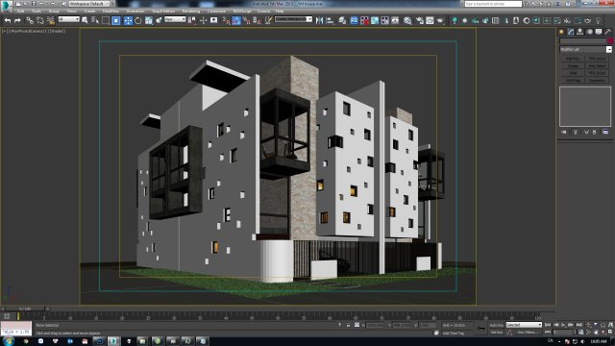Click Configure Modifier Sets icon

coord(605,133)
